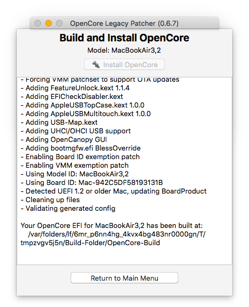This screenshot has width=249, height=307.
Task: Click the Adding FeatureUnlock.kext 1.1.4 log line
Action: click(x=75, y=88)
